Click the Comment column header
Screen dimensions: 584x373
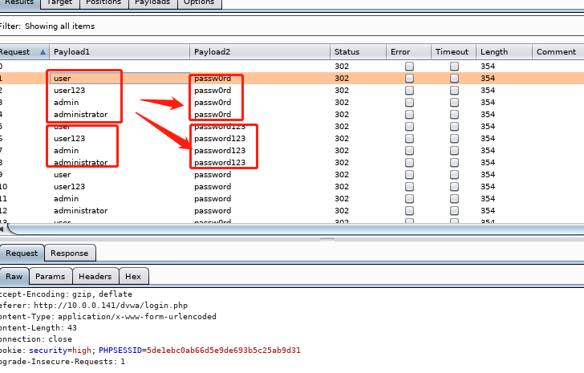coord(558,52)
